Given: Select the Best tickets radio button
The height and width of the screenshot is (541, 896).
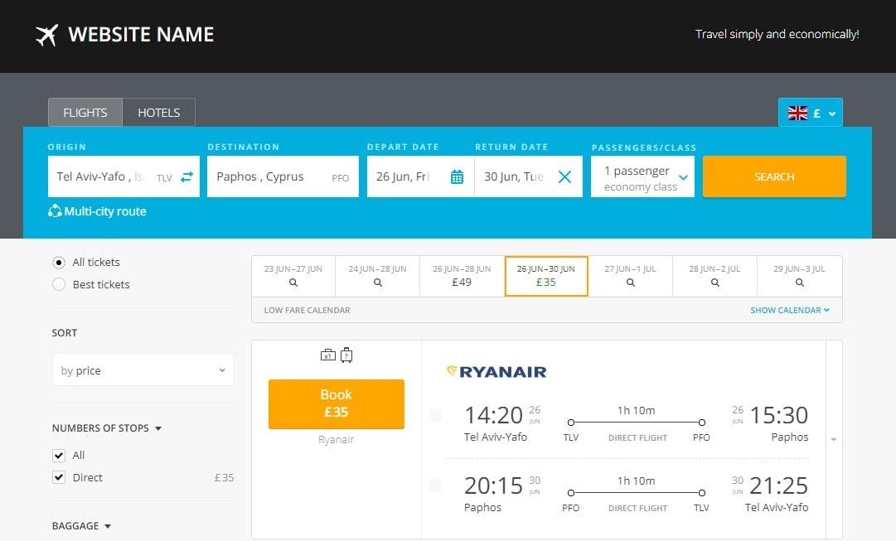Looking at the screenshot, I should tap(59, 284).
